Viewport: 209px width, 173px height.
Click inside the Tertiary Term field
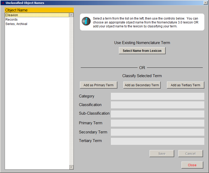point(157,141)
